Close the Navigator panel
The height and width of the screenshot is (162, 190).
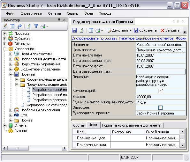pos(64,20)
